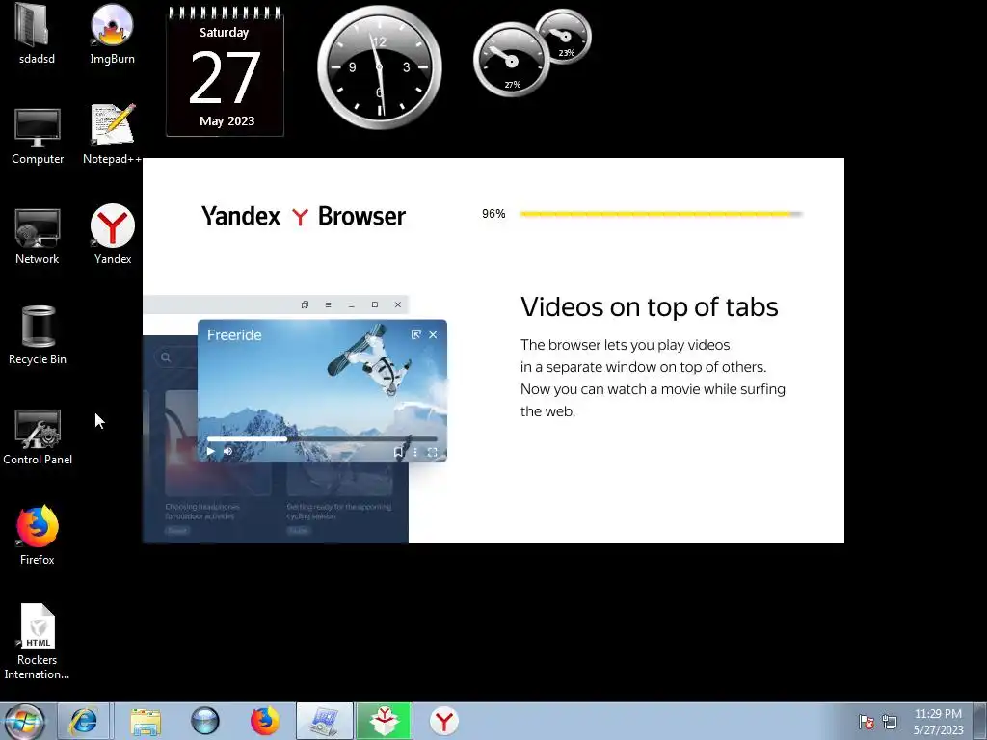
Task: Click the Freeride video seek bar
Action: [322, 438]
